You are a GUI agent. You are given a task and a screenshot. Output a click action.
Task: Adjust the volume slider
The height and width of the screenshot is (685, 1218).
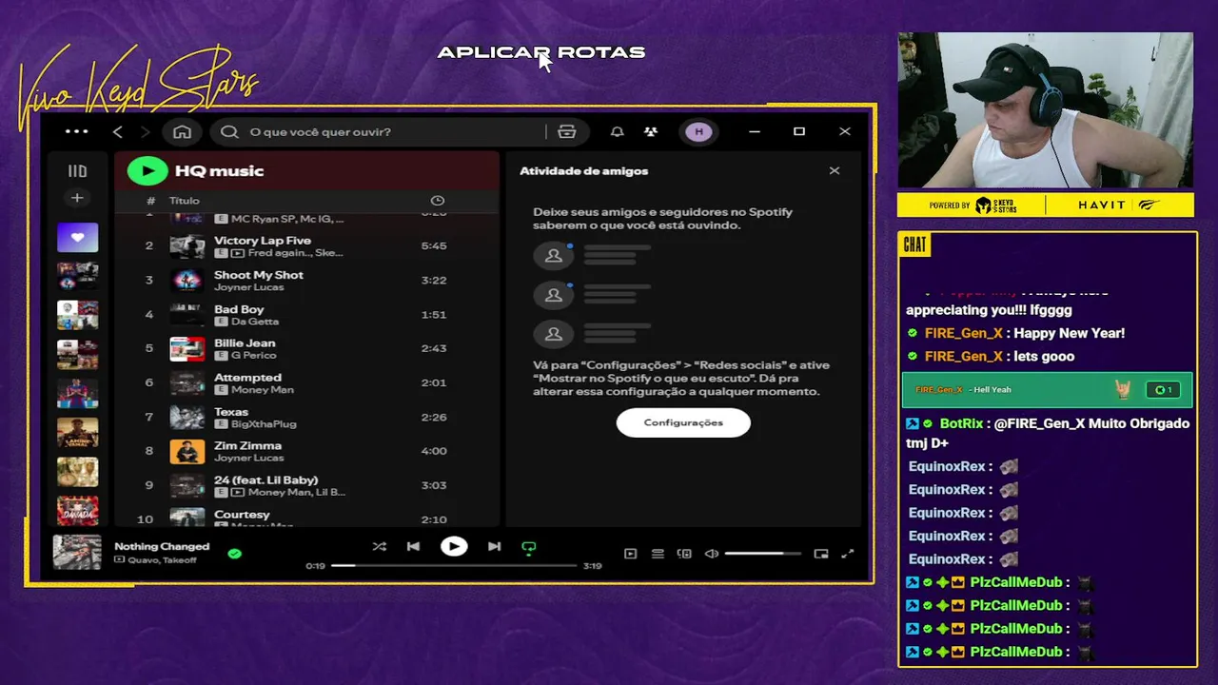pyautogui.click(x=764, y=554)
